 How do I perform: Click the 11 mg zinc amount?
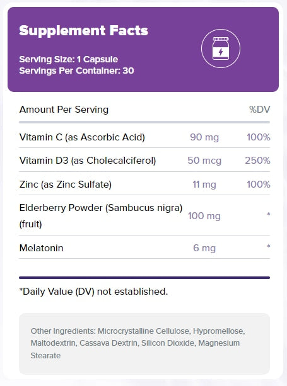point(204,184)
